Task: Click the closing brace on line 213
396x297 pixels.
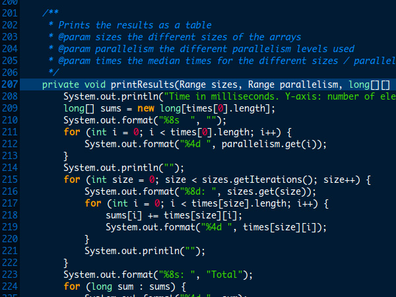Action: pyautogui.click(x=65, y=156)
